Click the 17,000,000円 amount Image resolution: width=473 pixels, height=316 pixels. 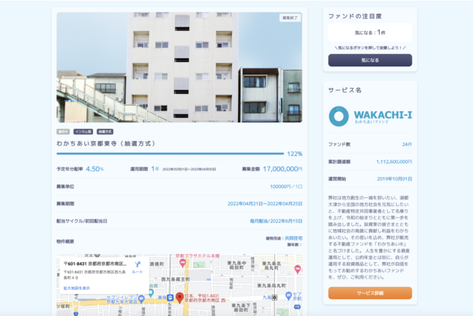pos(282,169)
